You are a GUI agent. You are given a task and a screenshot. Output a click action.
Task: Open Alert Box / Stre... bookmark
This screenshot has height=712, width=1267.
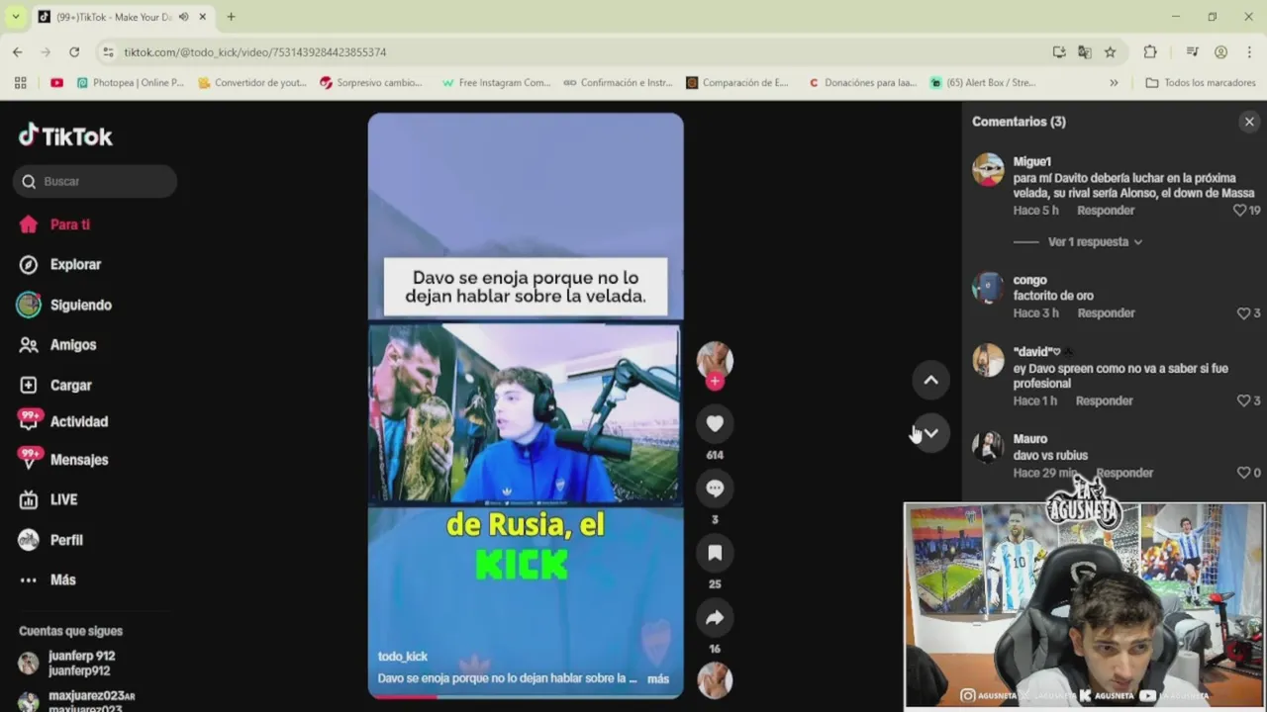coord(983,83)
